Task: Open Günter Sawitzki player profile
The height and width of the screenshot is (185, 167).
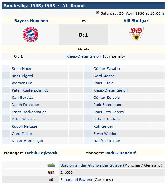Action: [x=107, y=69]
